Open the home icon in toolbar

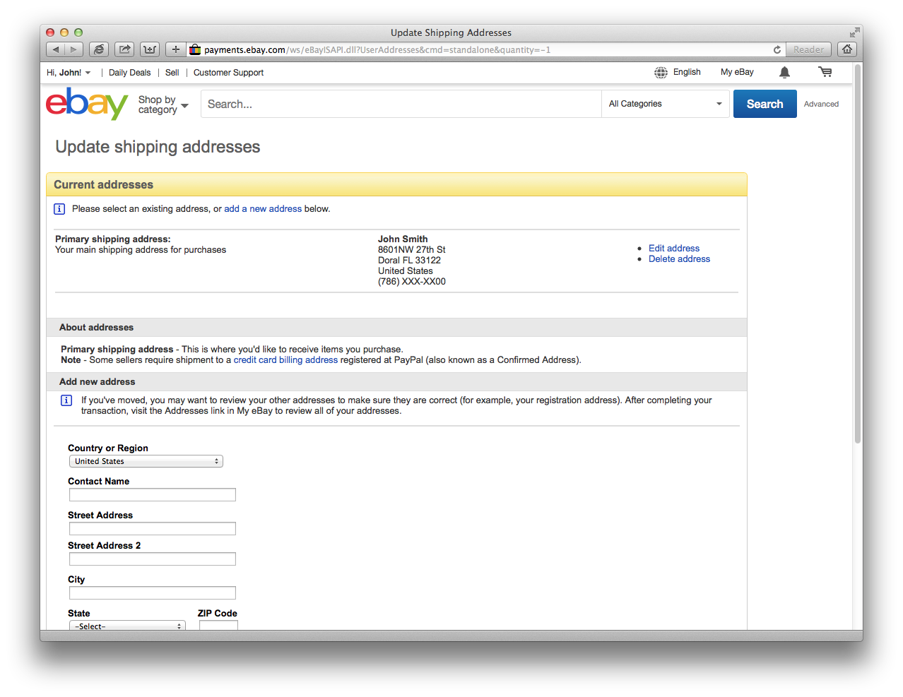click(x=847, y=49)
